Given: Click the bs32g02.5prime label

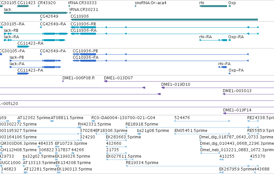Looking at the screenshot, I should pyautogui.click(x=39, y=156).
